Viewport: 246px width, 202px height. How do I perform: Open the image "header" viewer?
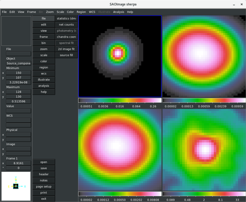pos(43,174)
